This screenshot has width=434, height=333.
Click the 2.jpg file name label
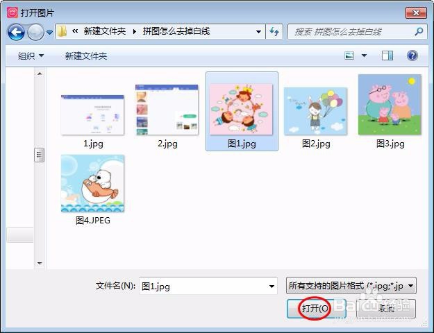point(167,144)
